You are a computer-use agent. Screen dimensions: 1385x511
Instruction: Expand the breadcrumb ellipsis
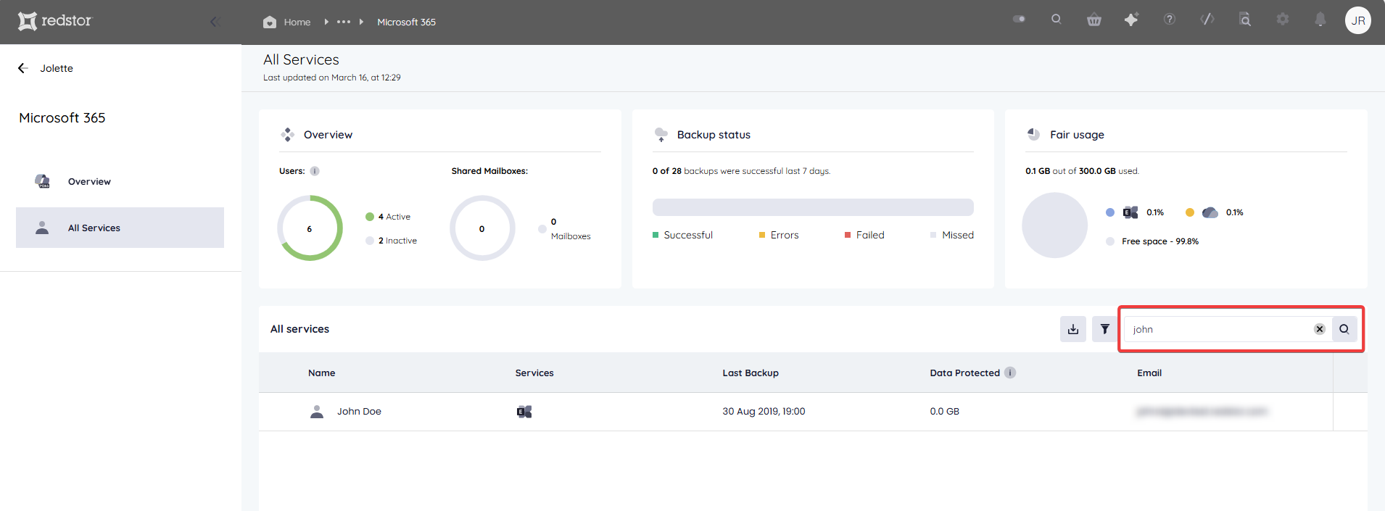pyautogui.click(x=344, y=22)
